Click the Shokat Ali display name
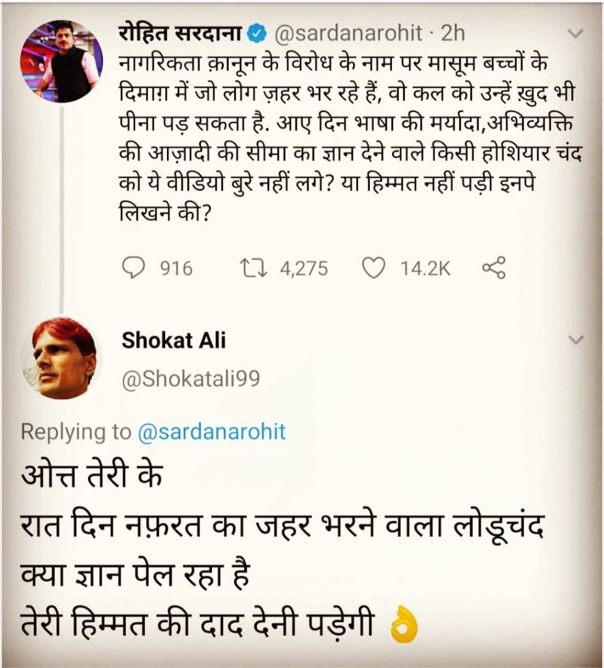604x668 pixels. click(x=174, y=341)
